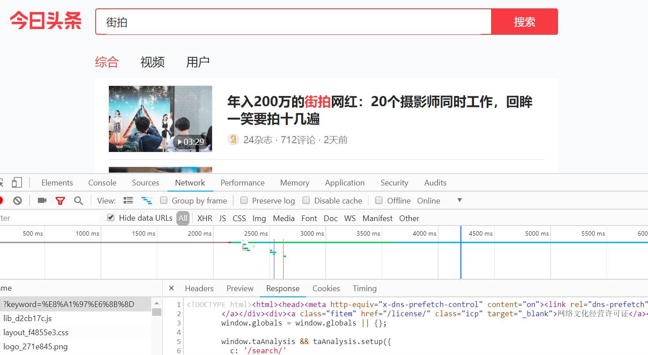The image size is (648, 355).
Task: Select the All request type filter
Action: click(183, 218)
